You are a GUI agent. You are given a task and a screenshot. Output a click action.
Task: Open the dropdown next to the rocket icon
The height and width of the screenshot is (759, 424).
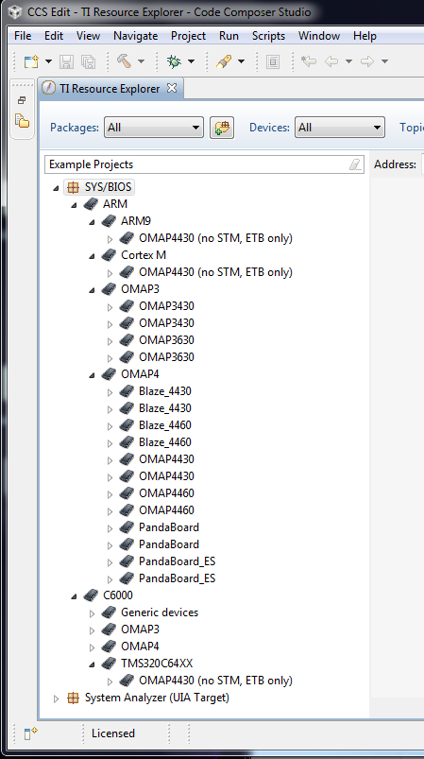(241, 61)
